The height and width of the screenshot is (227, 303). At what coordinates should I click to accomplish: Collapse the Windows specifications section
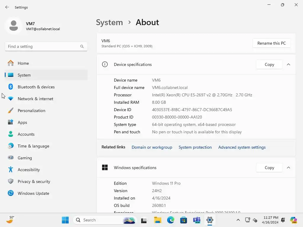click(x=288, y=168)
